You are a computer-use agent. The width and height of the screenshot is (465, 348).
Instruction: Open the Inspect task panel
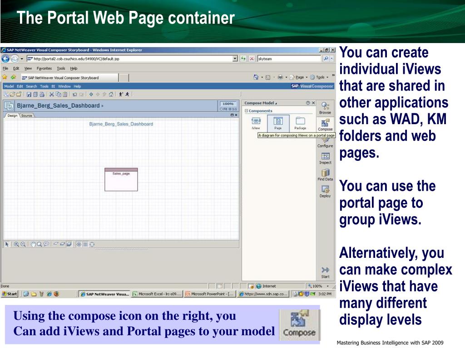(x=325, y=158)
